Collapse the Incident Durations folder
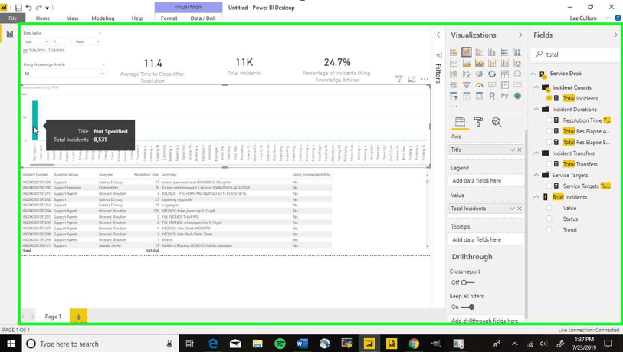Screen dimensions: 623x352 pos(536,110)
